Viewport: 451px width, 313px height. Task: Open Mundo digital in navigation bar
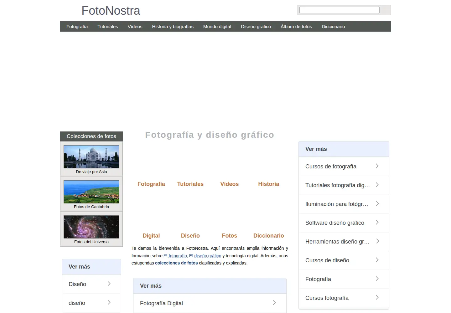(217, 27)
